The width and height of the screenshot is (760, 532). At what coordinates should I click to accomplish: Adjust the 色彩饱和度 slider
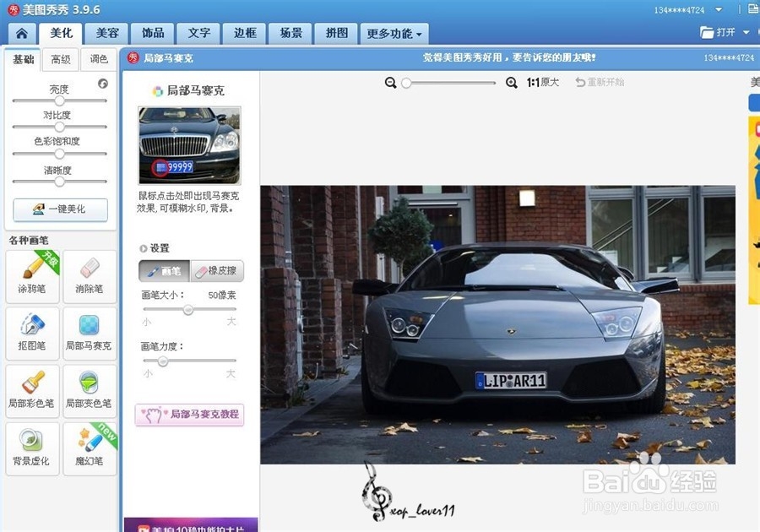(x=59, y=154)
